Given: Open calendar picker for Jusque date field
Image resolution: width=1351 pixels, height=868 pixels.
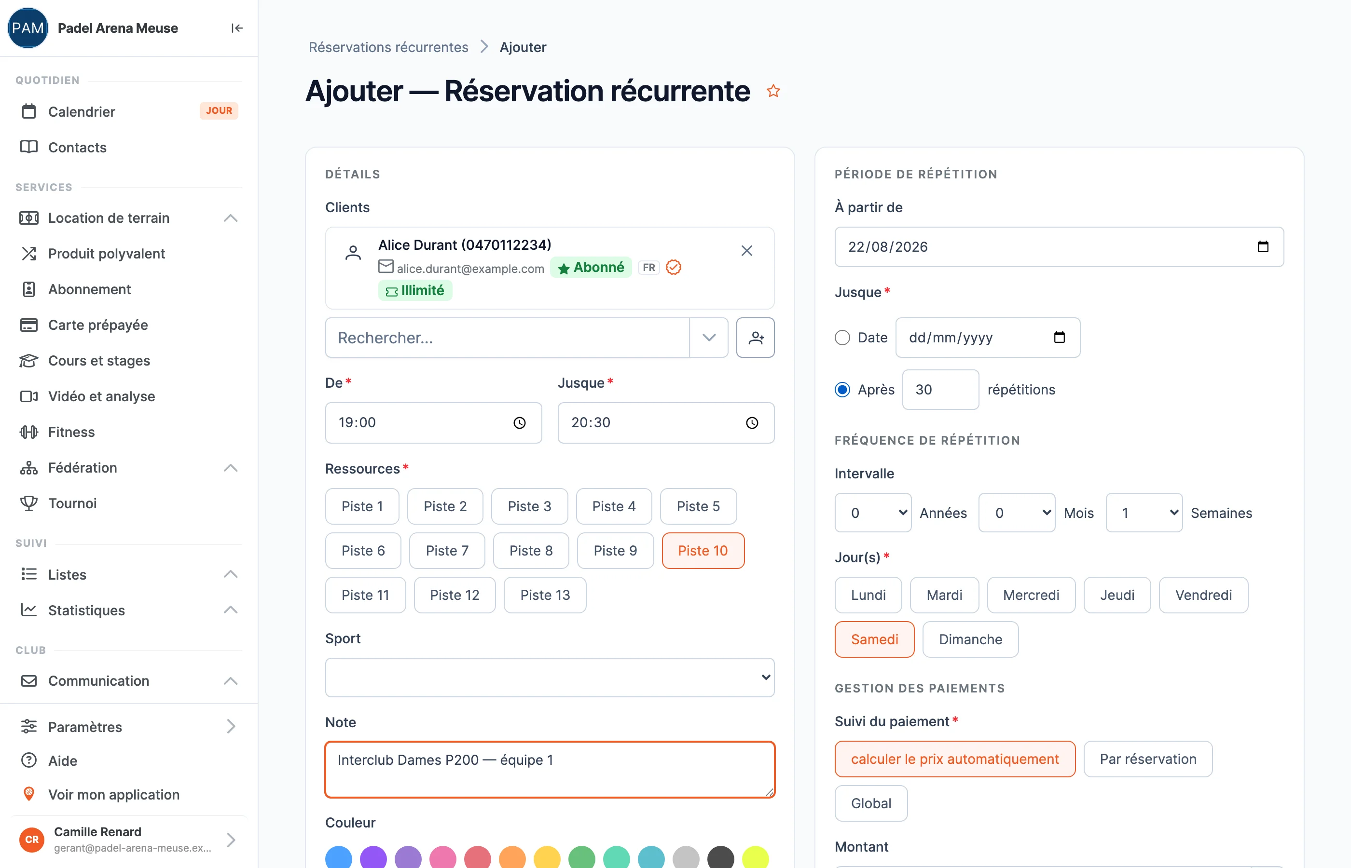Looking at the screenshot, I should coord(1059,338).
